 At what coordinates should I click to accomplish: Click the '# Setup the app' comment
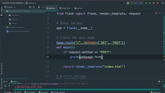tap(69, 23)
